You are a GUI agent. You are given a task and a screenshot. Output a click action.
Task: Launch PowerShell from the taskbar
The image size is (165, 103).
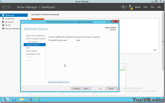point(14,99)
